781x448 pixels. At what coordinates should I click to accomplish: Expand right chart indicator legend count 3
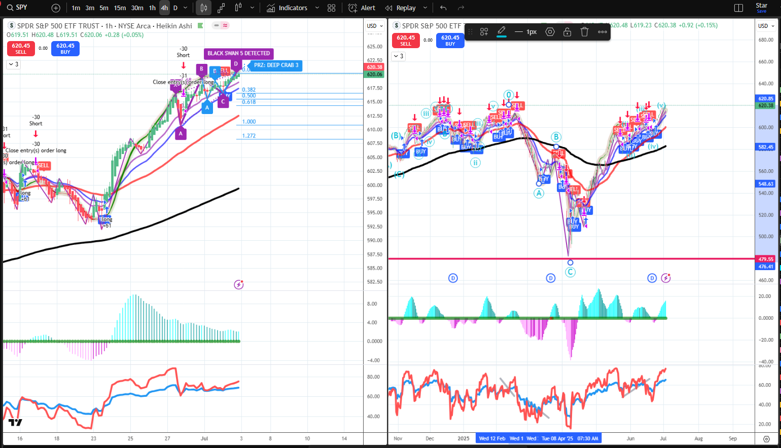point(399,56)
